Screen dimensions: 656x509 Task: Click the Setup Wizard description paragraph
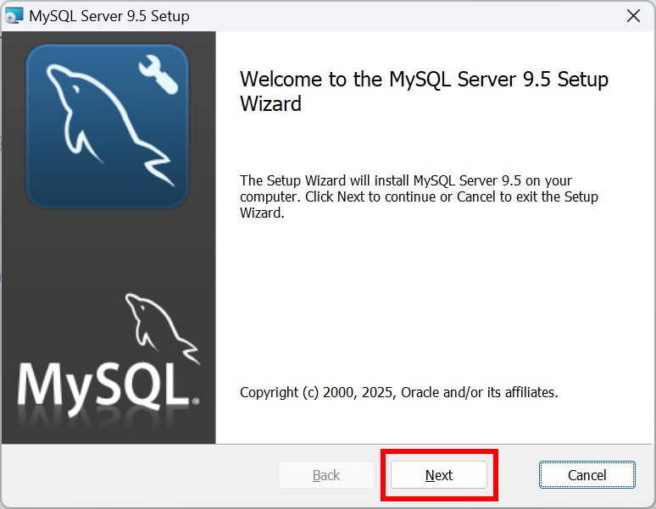click(419, 196)
